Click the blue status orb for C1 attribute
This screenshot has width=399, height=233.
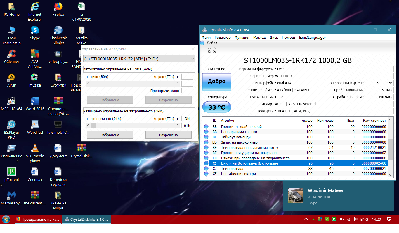click(x=206, y=163)
